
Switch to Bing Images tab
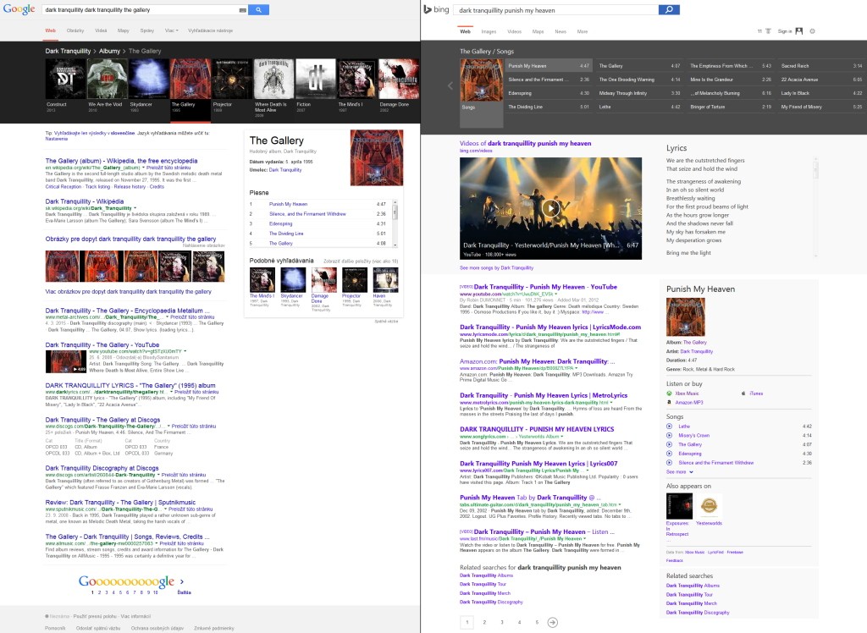coord(489,31)
